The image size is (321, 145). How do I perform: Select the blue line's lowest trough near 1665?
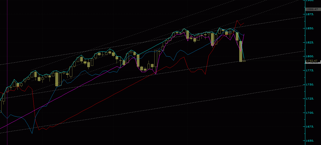point(32,133)
